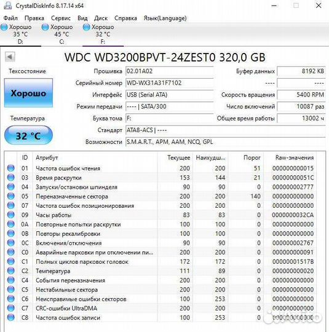Click the status orb for Запуски/остановки шпинделя

pyautogui.click(x=11, y=187)
